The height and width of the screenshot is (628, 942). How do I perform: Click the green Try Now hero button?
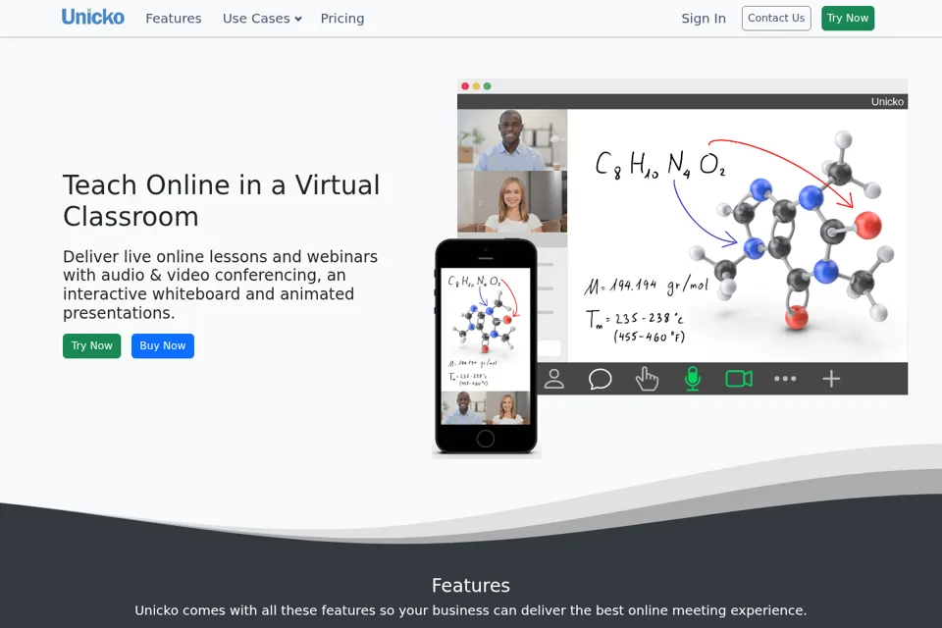point(92,345)
